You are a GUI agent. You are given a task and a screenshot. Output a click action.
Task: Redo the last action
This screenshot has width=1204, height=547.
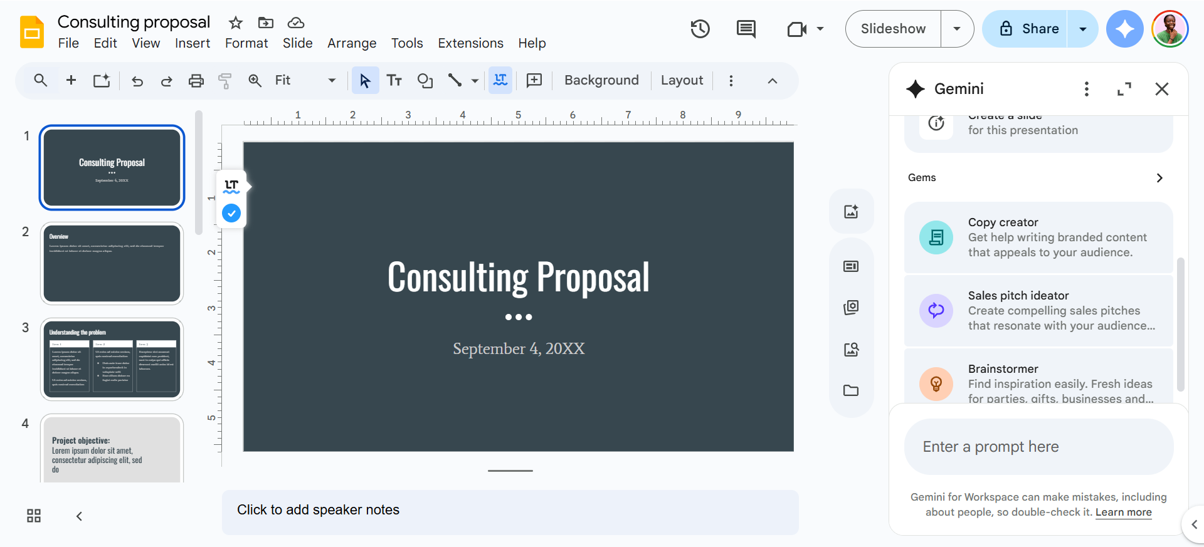pos(167,81)
